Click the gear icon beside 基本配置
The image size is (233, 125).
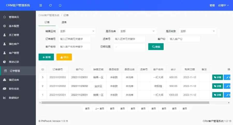tap(4, 26)
